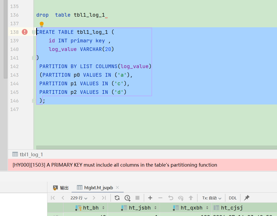Revert changes with undo arrow icon
The height and width of the screenshot is (216, 277).
click(x=171, y=198)
